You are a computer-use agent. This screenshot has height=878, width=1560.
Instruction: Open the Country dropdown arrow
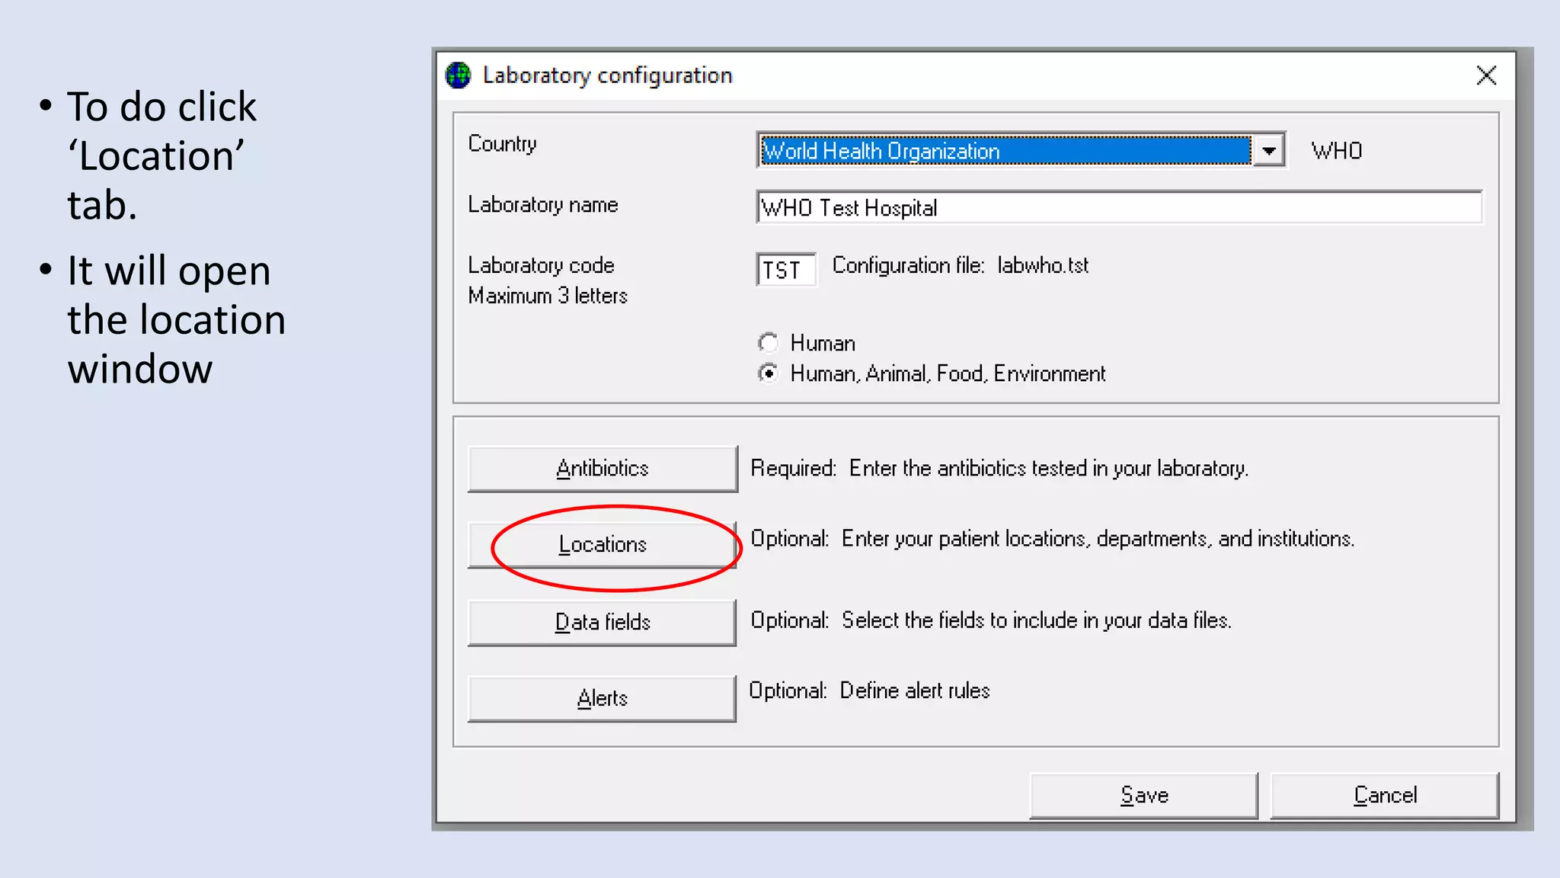pyautogui.click(x=1269, y=150)
